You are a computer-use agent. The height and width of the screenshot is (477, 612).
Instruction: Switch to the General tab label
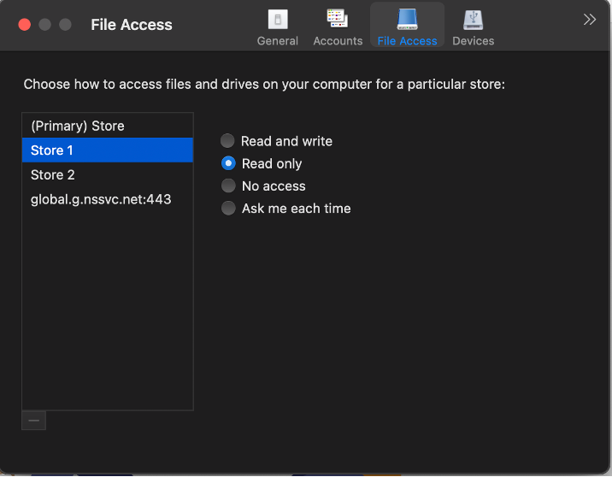pos(278,41)
